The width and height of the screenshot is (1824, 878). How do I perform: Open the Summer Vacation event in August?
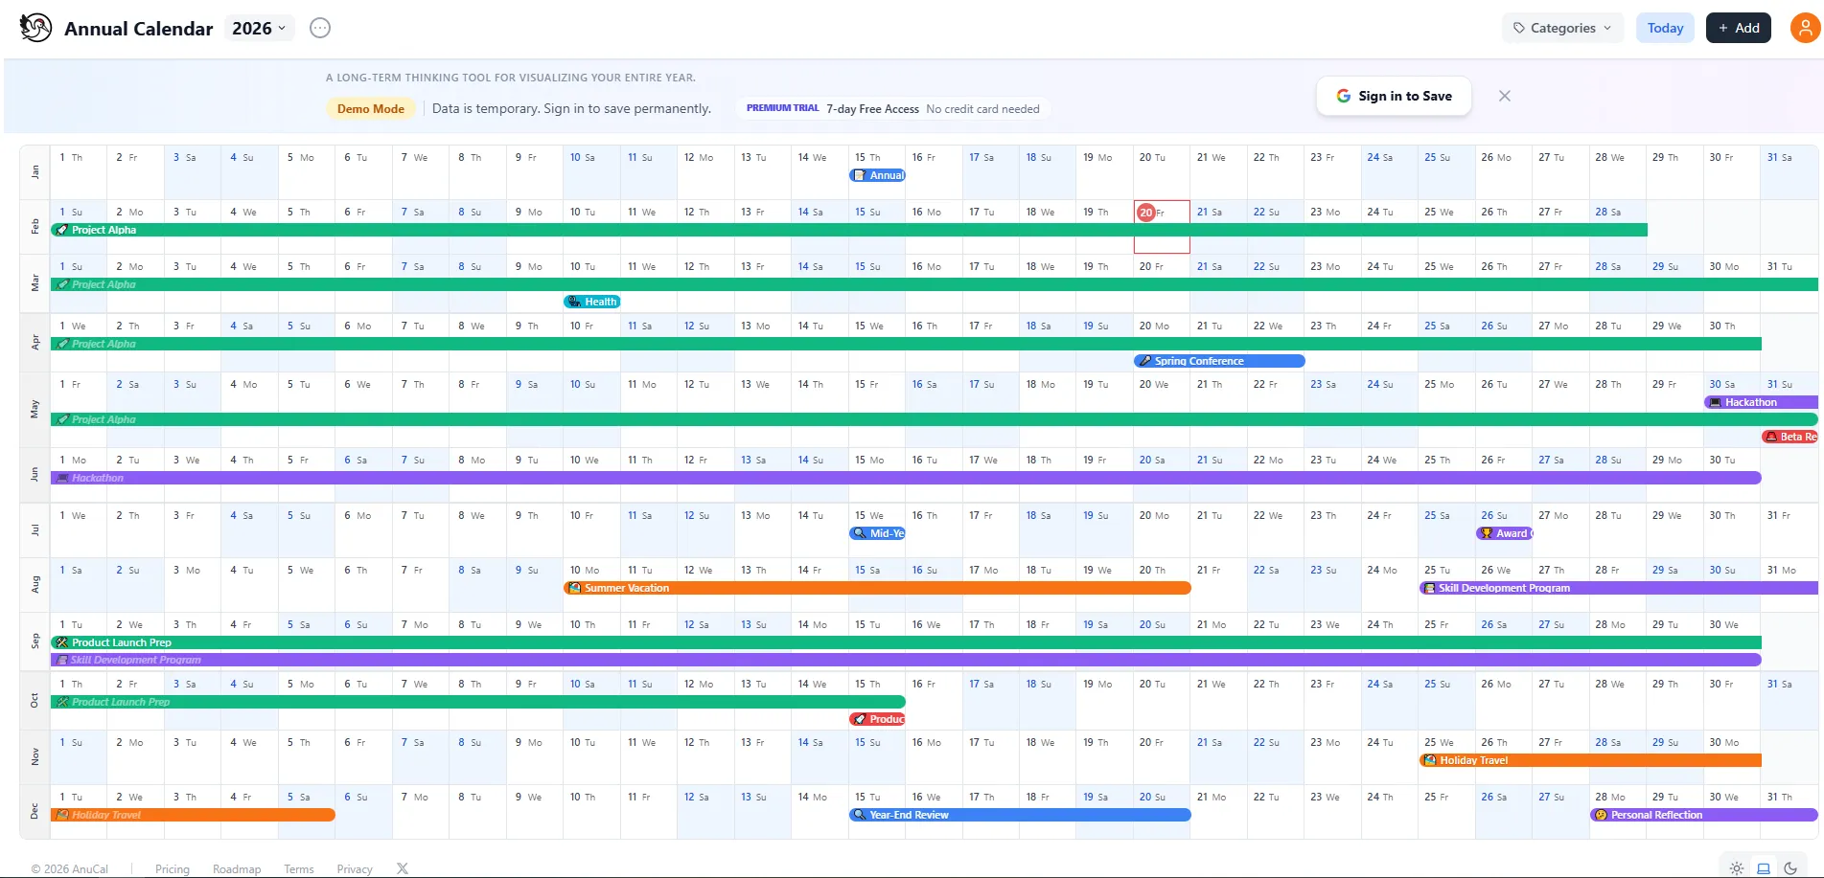(x=877, y=588)
